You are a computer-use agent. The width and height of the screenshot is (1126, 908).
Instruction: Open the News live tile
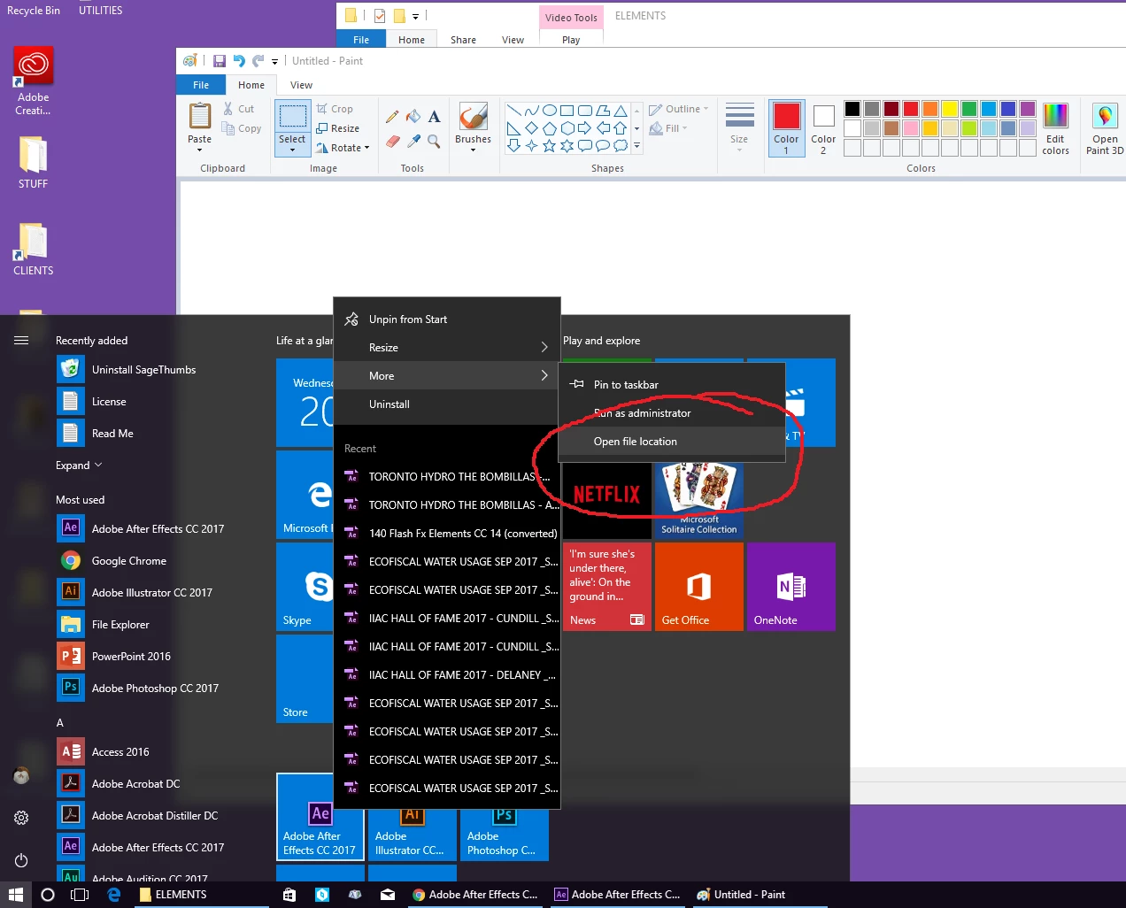[607, 587]
